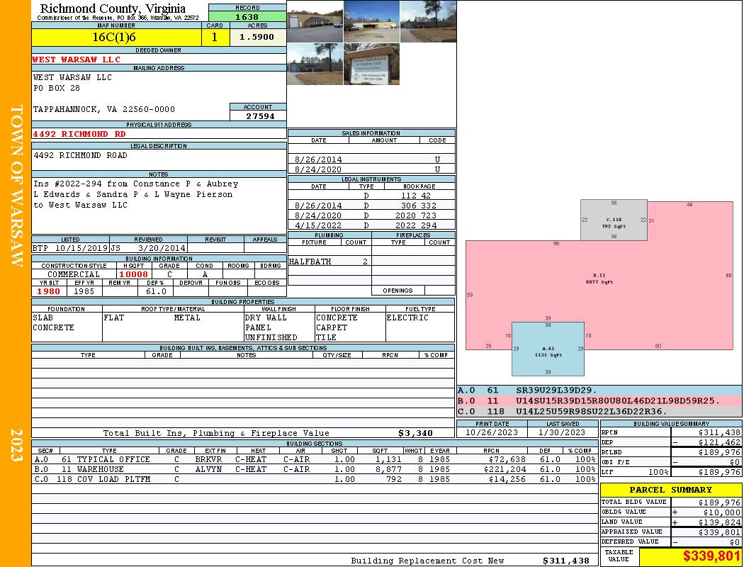Click the sqft value 8,877 in building sections

(x=388, y=469)
